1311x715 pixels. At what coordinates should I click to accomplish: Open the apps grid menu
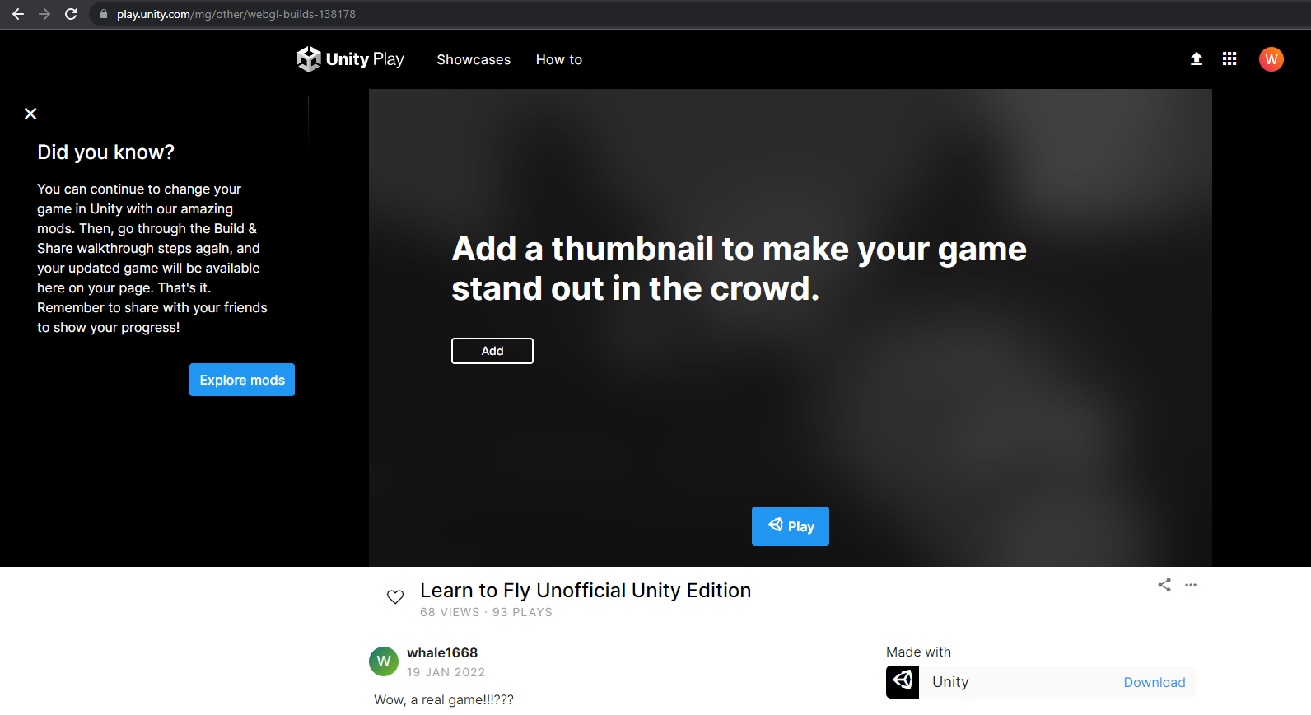pyautogui.click(x=1229, y=58)
